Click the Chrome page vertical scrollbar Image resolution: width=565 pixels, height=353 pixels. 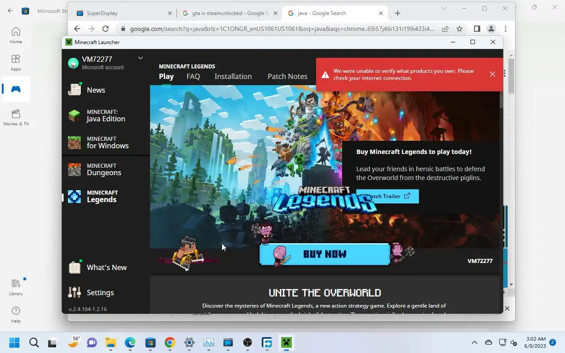click(512, 75)
